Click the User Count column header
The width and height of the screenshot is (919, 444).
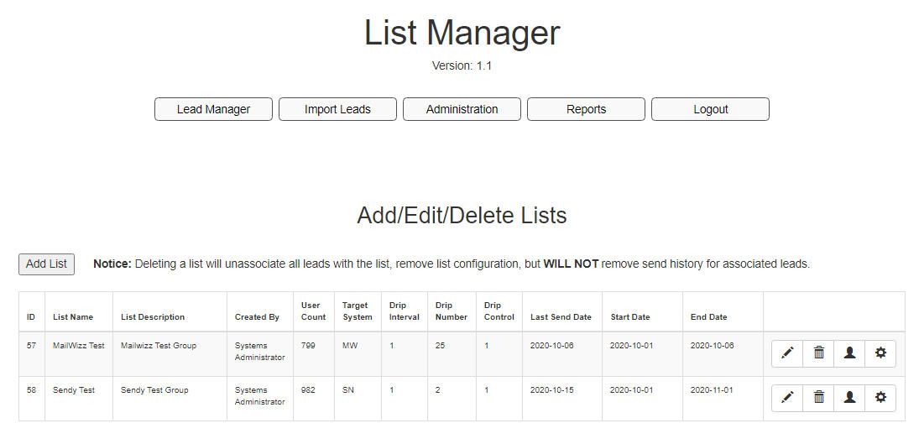(x=313, y=311)
